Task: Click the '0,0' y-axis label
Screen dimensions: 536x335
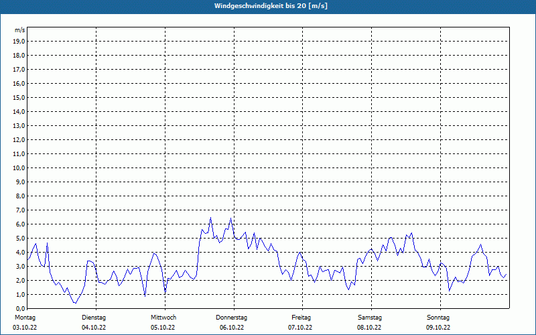Action: [20, 309]
